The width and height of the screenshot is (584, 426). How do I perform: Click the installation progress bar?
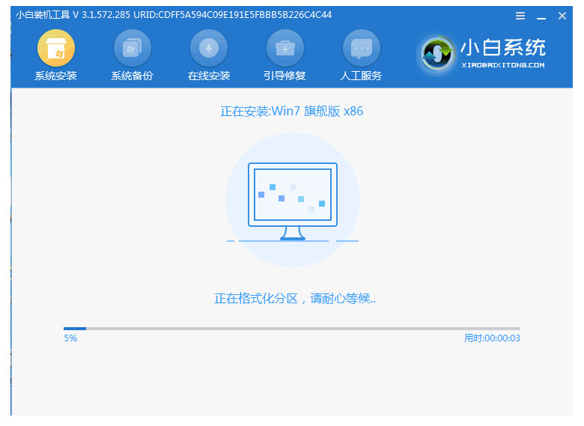(291, 328)
